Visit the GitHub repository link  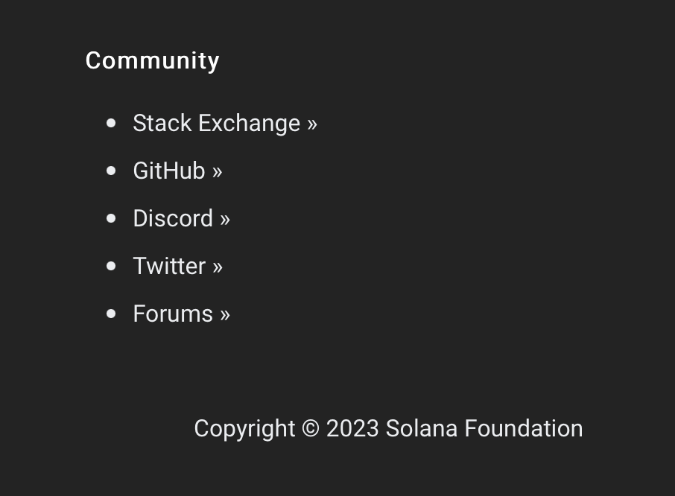(168, 171)
